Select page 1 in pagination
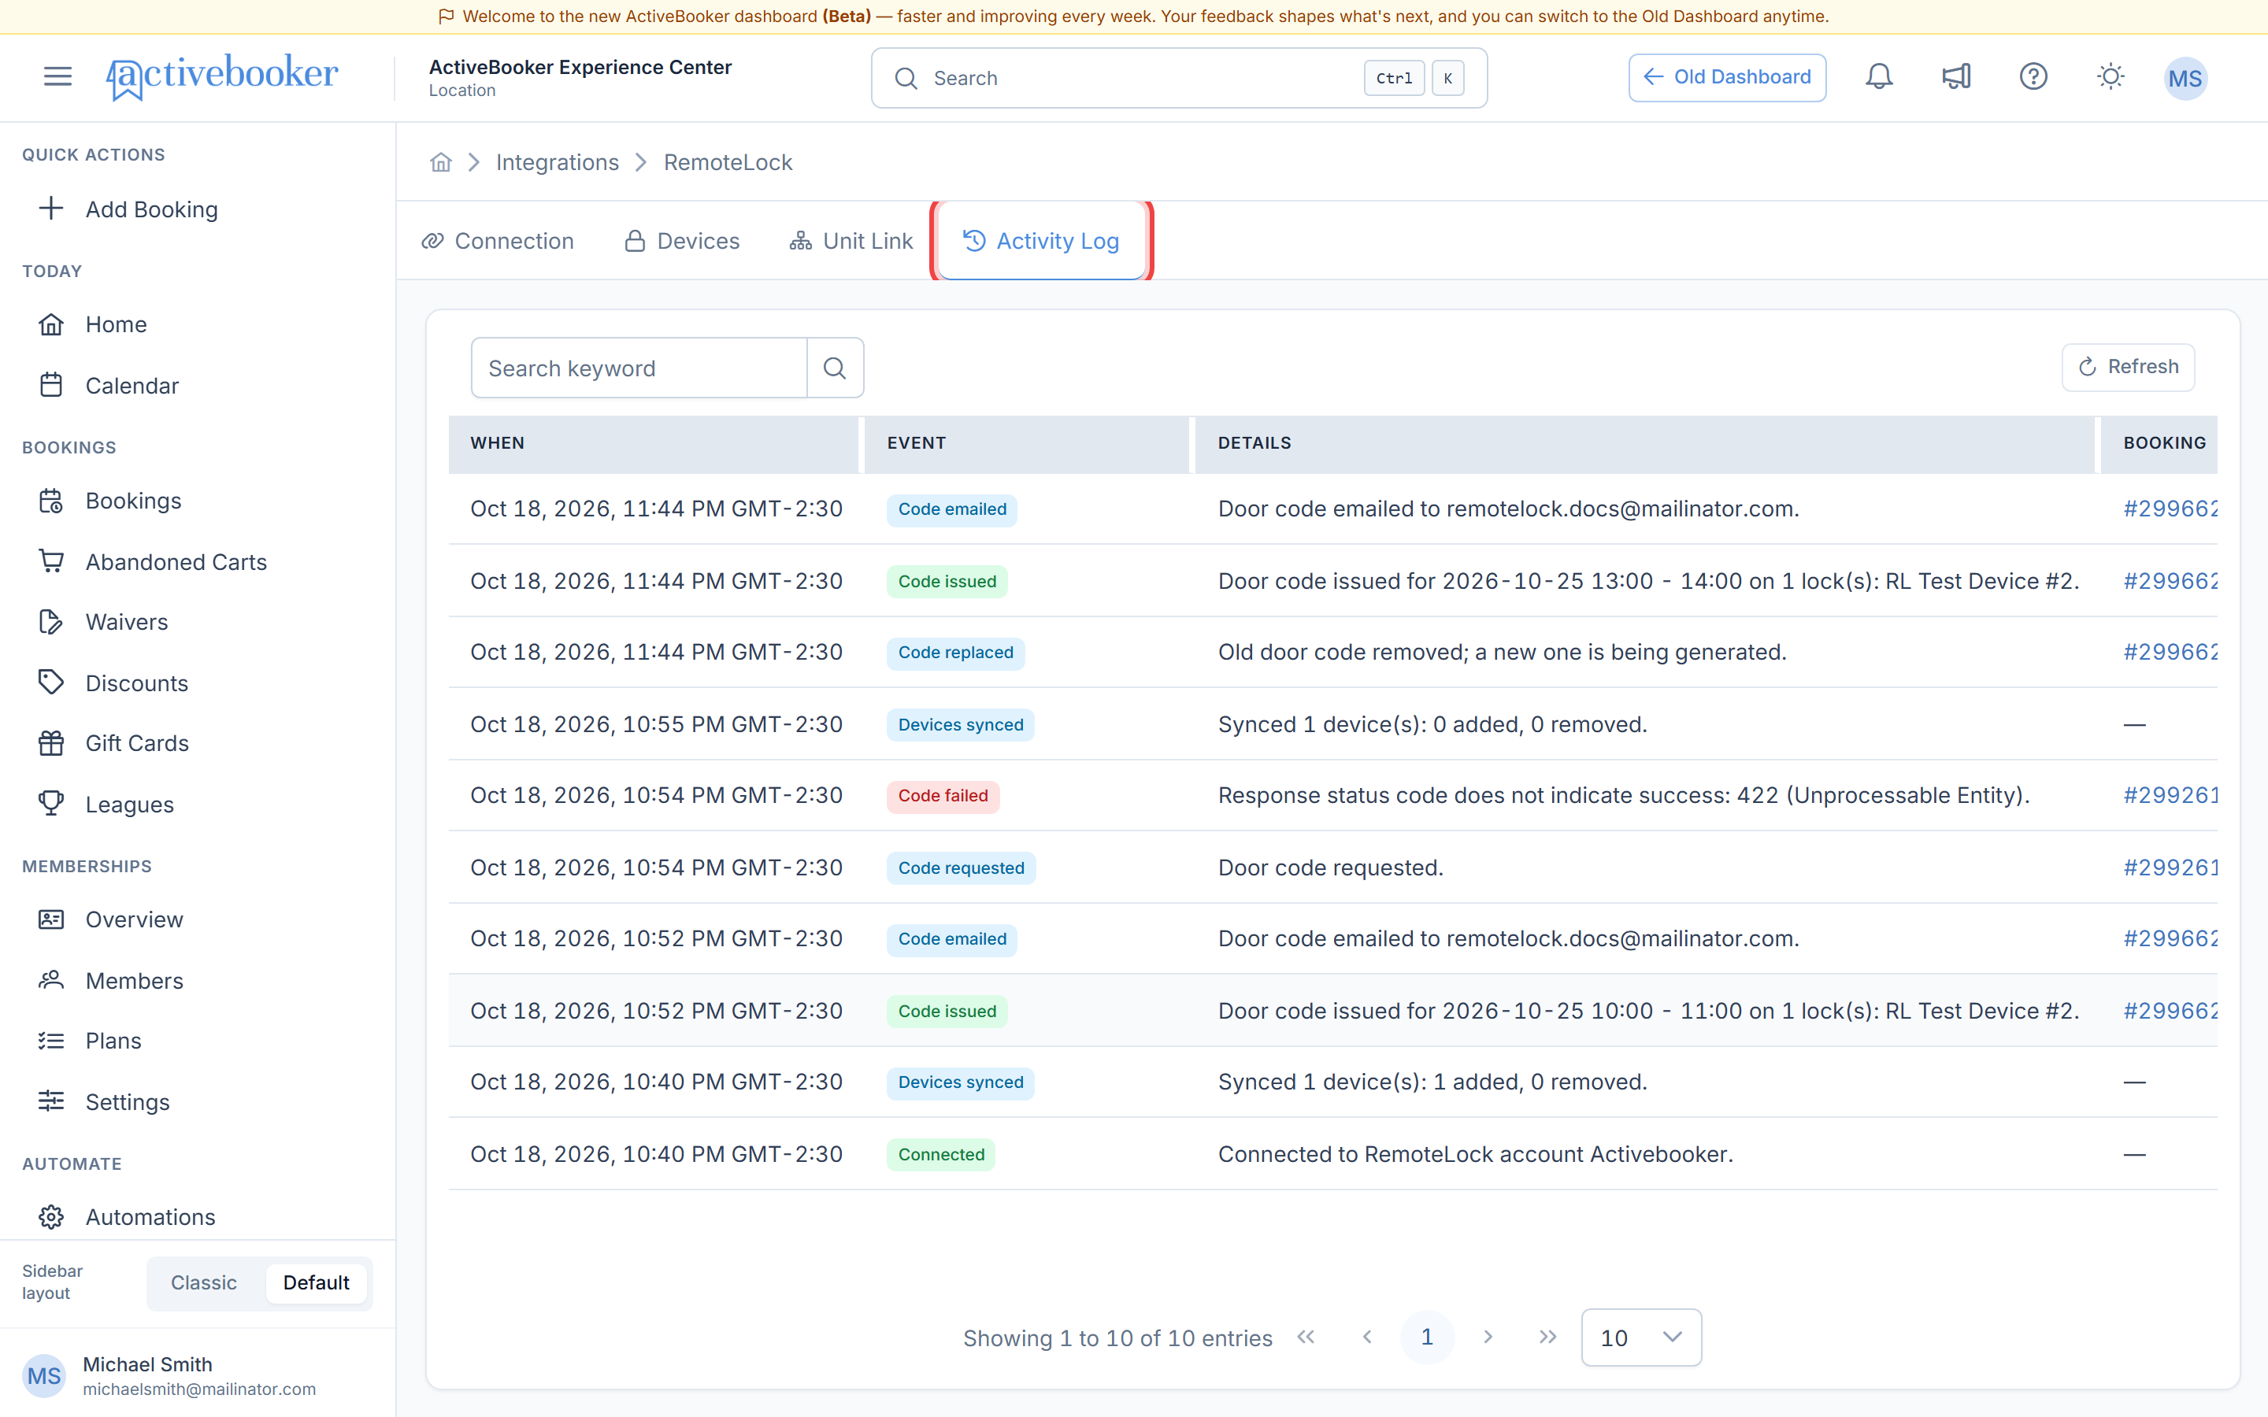This screenshot has height=1417, width=2268. click(1427, 1337)
